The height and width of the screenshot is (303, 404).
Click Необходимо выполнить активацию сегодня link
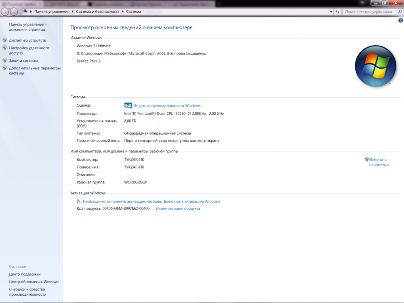122,202
